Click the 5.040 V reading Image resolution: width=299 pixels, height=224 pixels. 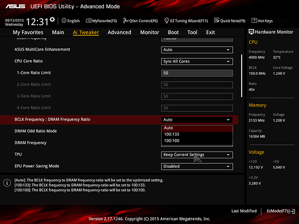(279, 167)
